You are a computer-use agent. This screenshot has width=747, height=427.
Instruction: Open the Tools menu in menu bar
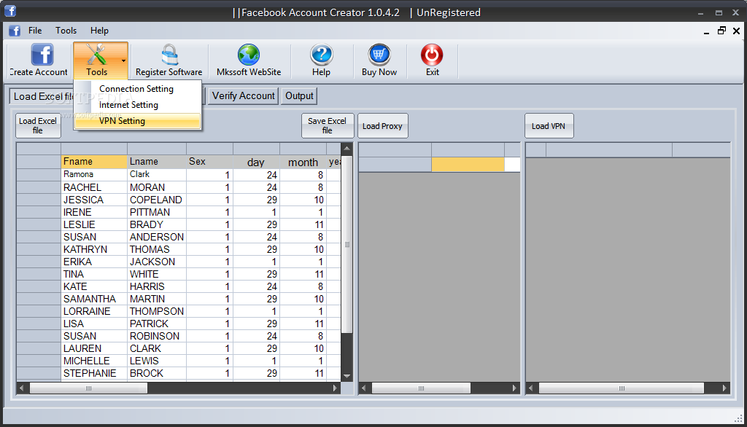66,31
